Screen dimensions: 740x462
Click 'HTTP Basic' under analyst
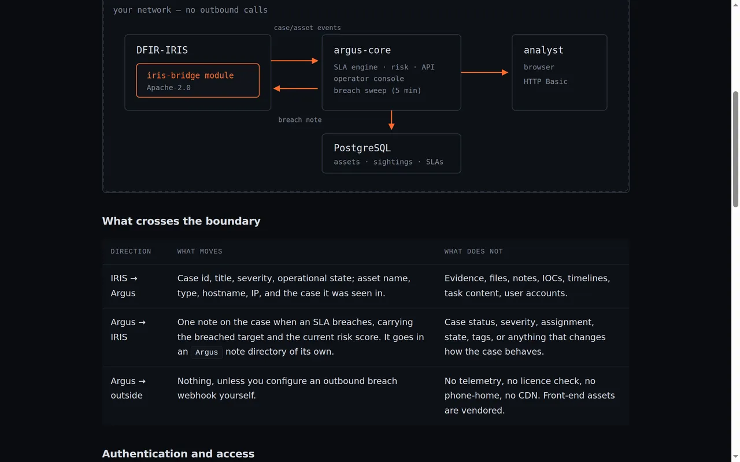click(x=545, y=81)
